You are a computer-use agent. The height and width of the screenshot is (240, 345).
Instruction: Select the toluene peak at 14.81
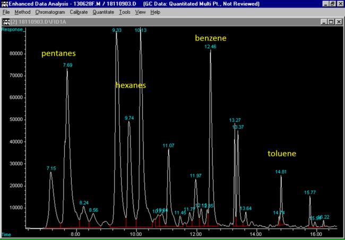(281, 178)
